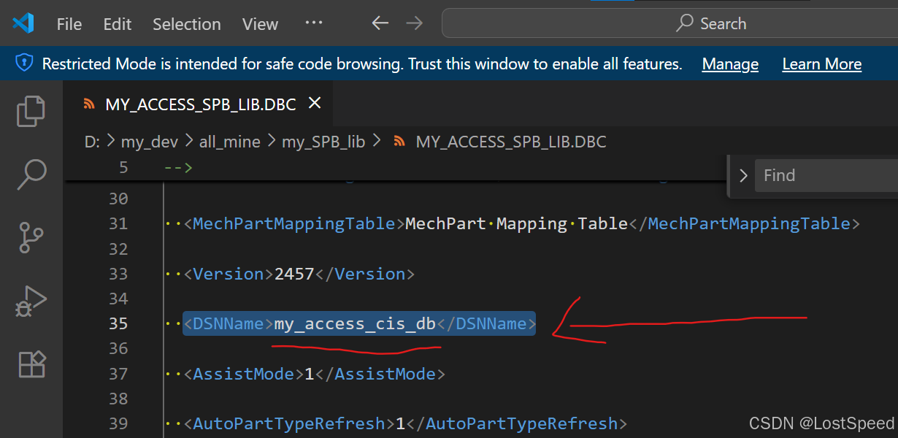Open the Extensions view
This screenshot has width=898, height=438.
[31, 364]
